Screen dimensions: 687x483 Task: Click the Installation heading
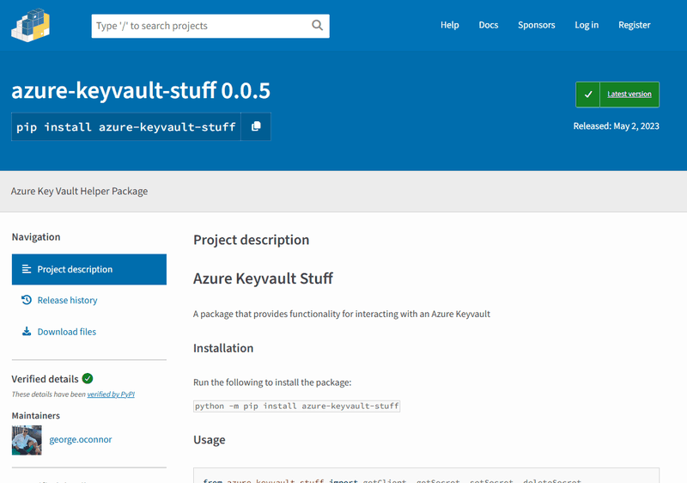tap(223, 348)
